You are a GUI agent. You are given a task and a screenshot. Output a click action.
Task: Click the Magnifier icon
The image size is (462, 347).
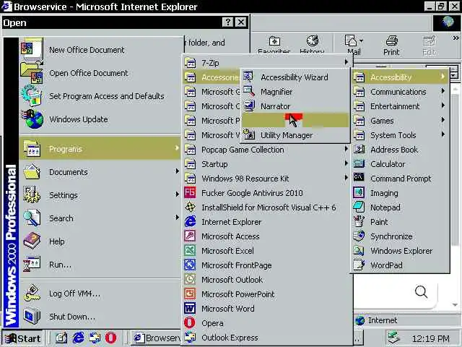point(249,92)
